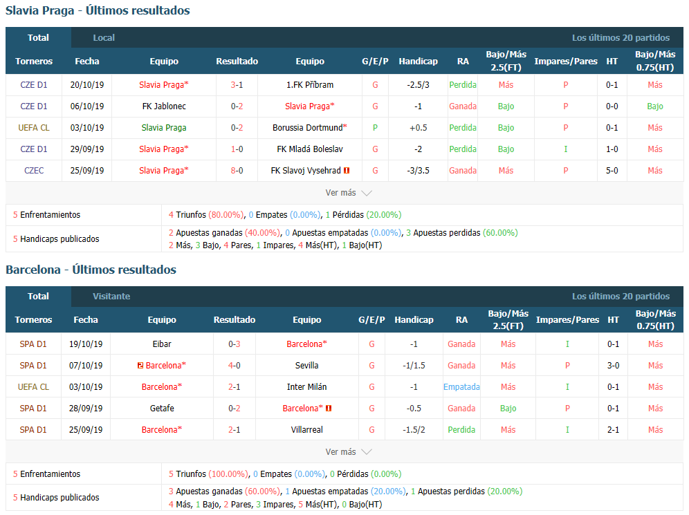
Task: Click the date 29/09/19
Action: point(87,149)
